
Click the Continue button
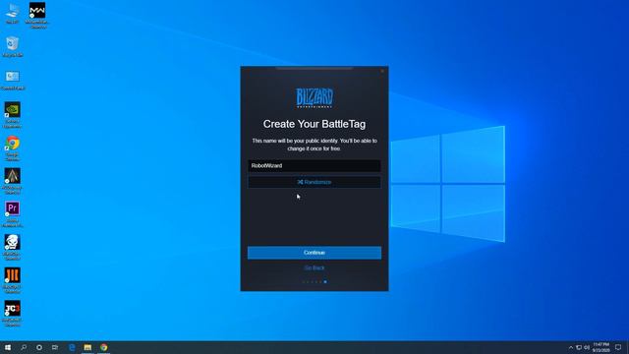tap(314, 253)
